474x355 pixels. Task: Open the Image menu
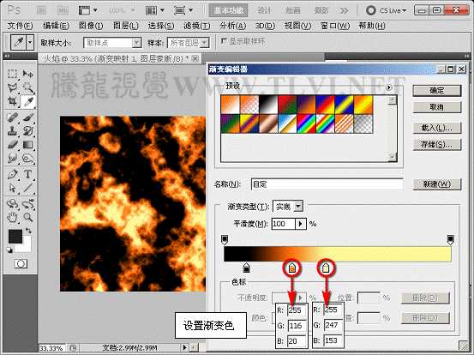point(91,26)
